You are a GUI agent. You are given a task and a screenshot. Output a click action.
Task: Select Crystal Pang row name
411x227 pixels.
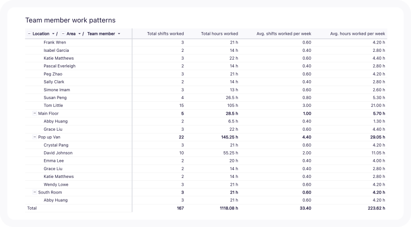pos(56,145)
